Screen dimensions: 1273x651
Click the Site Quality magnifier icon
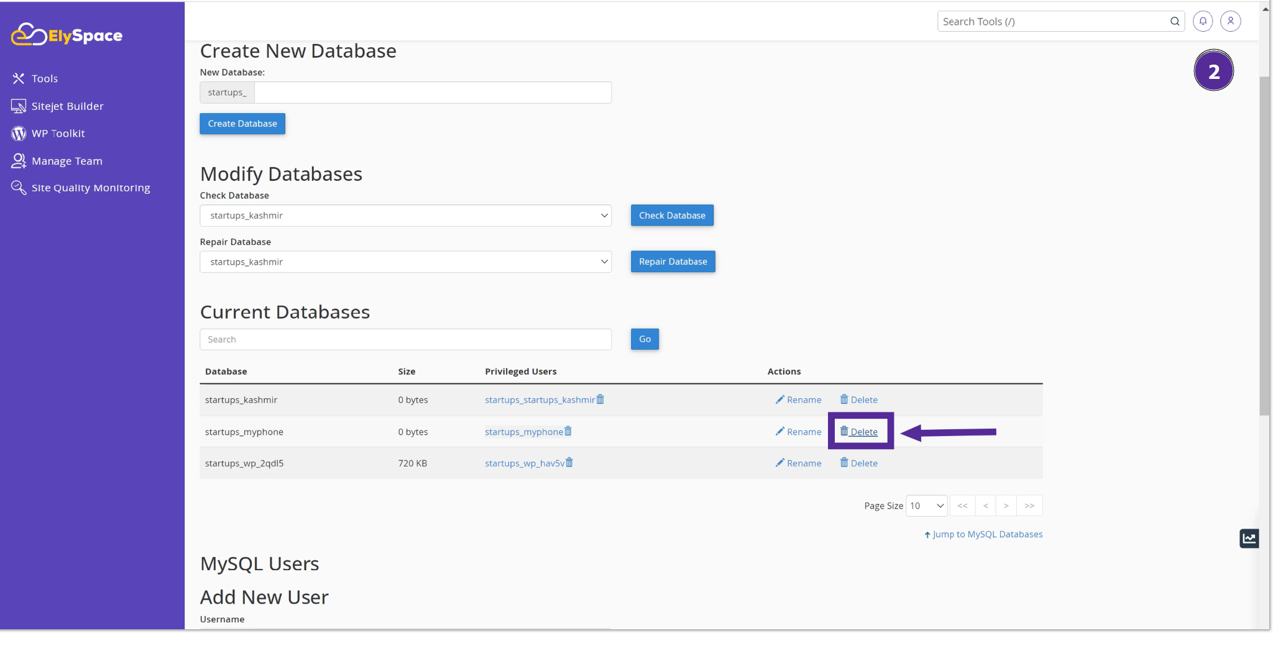pyautogui.click(x=19, y=188)
